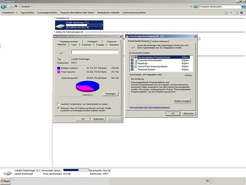Click the Local Disk (C:) drive icon
The image size is (246, 185).
tap(60, 25)
